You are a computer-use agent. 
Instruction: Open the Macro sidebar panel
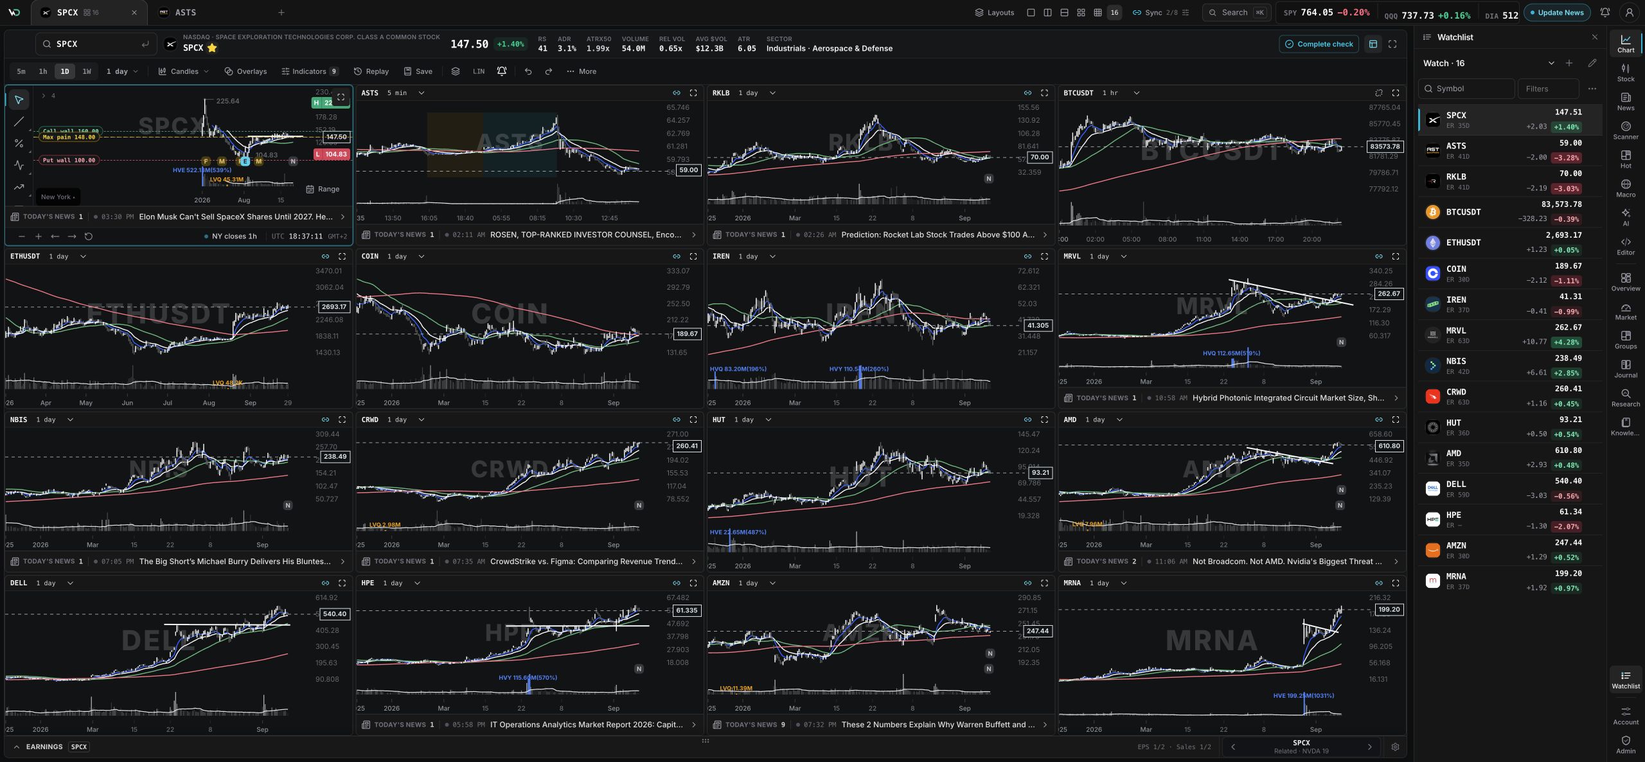[x=1626, y=188]
